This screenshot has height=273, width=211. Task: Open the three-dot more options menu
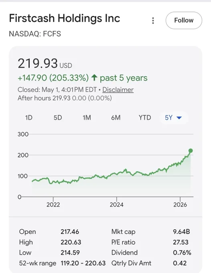[x=153, y=20]
